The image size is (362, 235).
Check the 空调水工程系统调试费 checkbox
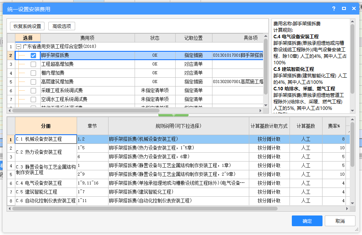pos(33,99)
